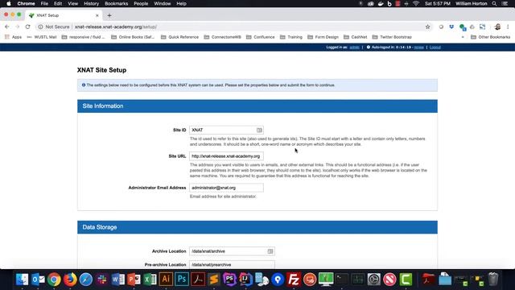Open Outlook from the dock
The height and width of the screenshot is (290, 515).
pyautogui.click(x=38, y=280)
